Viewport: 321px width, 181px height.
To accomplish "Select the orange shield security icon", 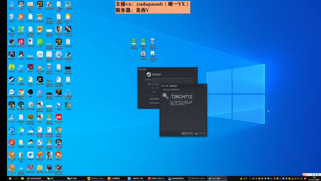I will click(68, 18).
